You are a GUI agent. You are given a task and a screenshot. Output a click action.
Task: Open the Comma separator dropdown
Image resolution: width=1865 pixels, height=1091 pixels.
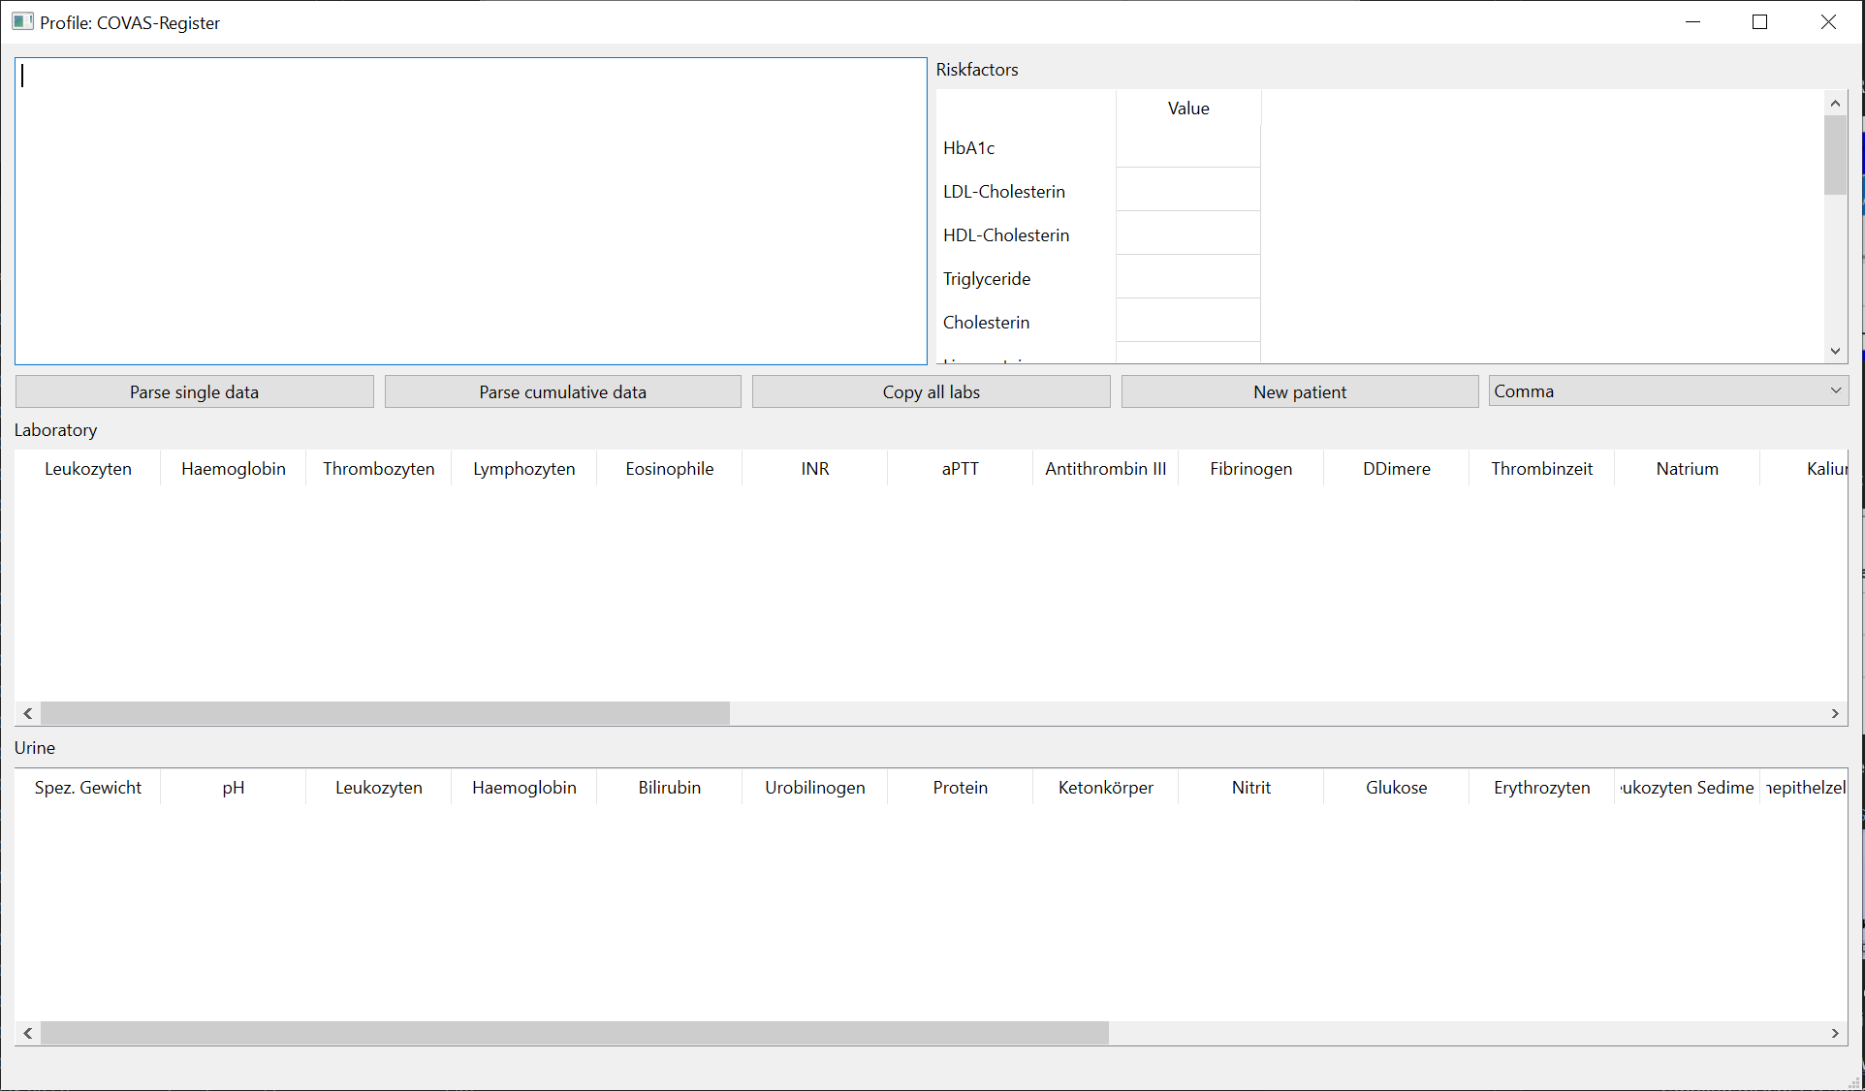(1667, 390)
